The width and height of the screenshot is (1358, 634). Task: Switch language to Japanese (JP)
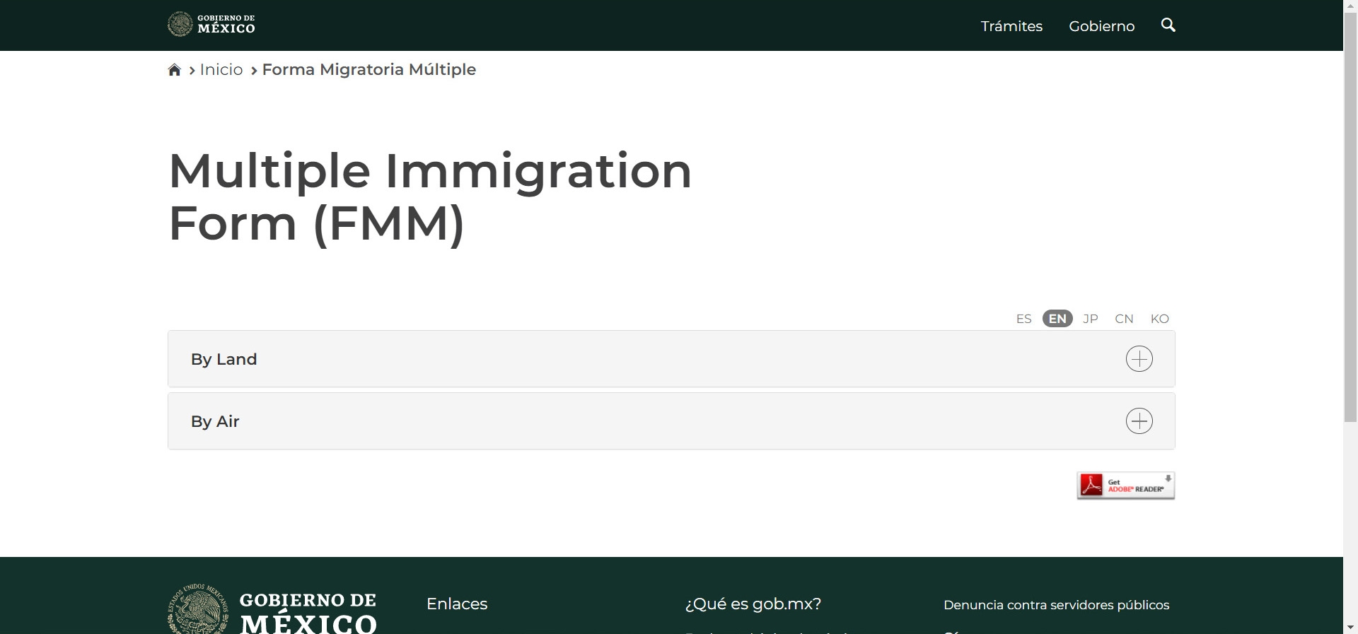point(1090,319)
